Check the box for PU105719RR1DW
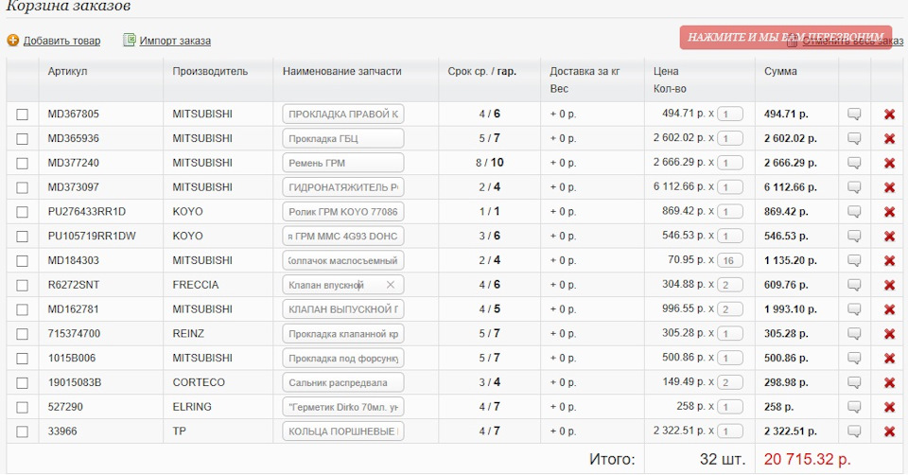The height and width of the screenshot is (475, 908). 22,237
